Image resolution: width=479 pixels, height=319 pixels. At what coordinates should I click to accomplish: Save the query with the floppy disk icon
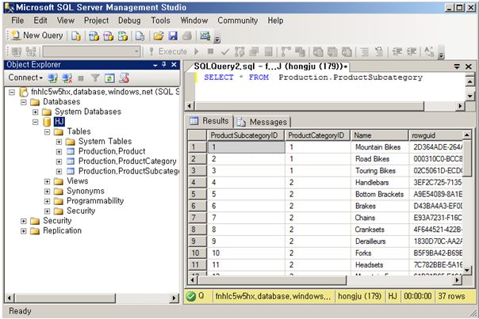click(x=173, y=36)
